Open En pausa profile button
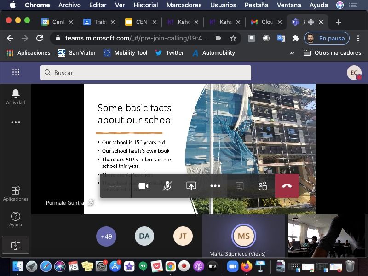The height and width of the screenshot is (276, 368). pos(327,38)
